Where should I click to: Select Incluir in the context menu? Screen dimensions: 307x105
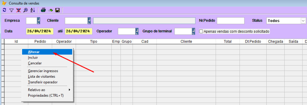(x=47, y=57)
